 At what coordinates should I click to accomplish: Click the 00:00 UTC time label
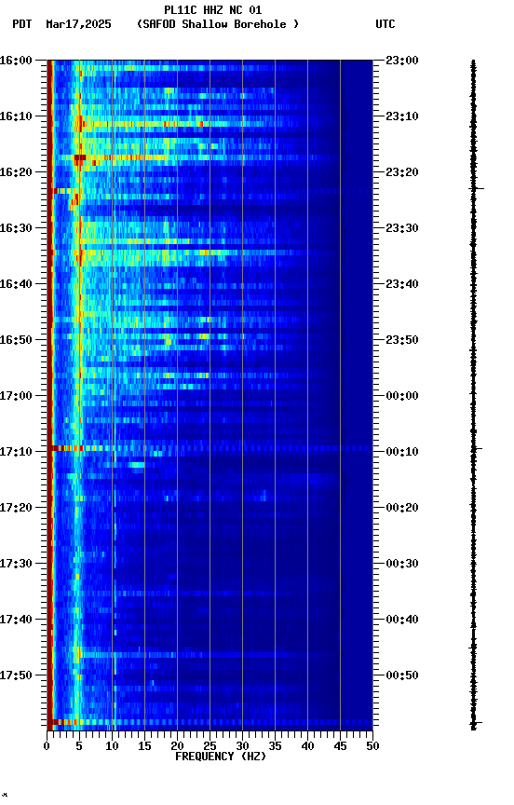402,396
